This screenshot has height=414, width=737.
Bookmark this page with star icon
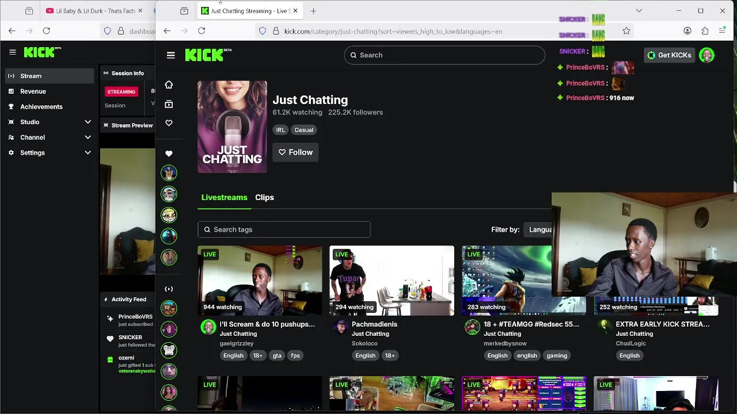tap(626, 31)
